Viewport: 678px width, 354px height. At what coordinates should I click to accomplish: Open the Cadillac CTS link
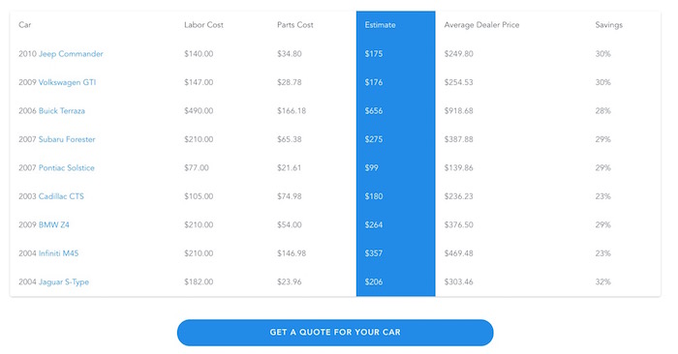point(61,196)
